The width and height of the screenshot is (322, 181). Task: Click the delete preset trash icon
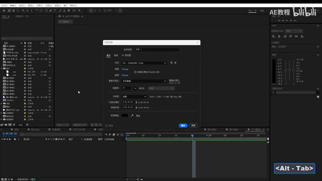(175, 63)
